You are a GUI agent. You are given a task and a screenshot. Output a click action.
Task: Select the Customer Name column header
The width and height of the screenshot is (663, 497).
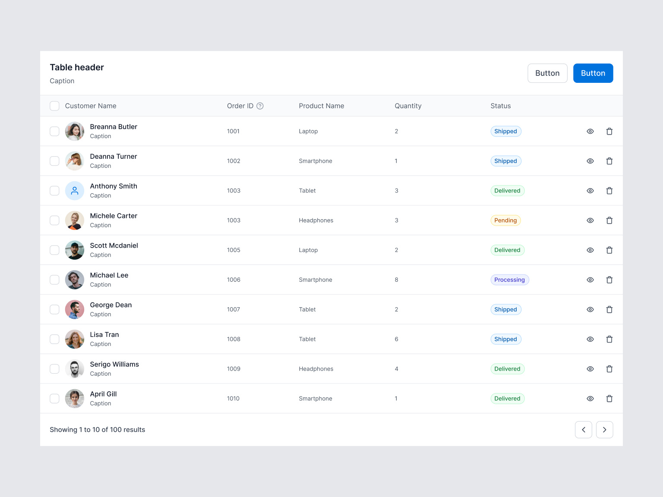pos(90,106)
